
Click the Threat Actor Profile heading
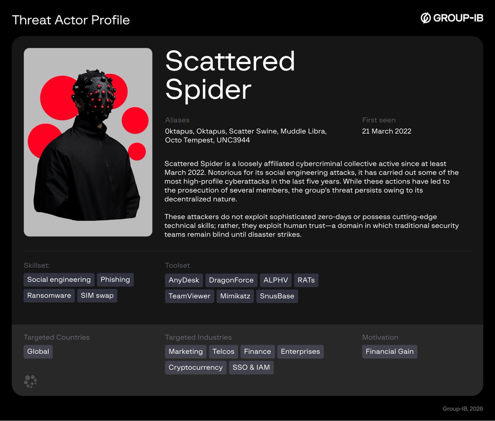point(71,20)
